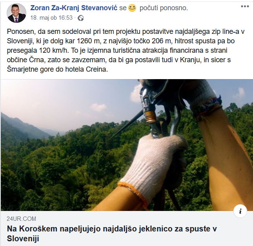Open Zoran Za-Kranj Stevanović profile name
This screenshot has width=253, height=246.
[74, 8]
